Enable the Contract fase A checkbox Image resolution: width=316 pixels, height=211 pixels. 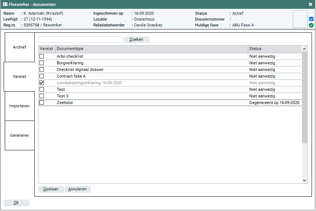pyautogui.click(x=42, y=76)
